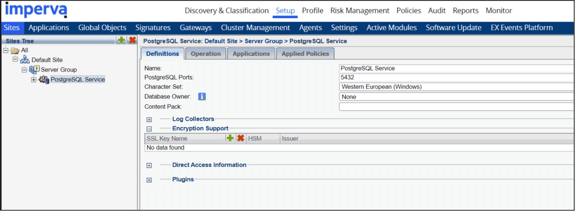The width and height of the screenshot is (576, 211).
Task: Switch to the Operation tab
Action: tap(206, 54)
